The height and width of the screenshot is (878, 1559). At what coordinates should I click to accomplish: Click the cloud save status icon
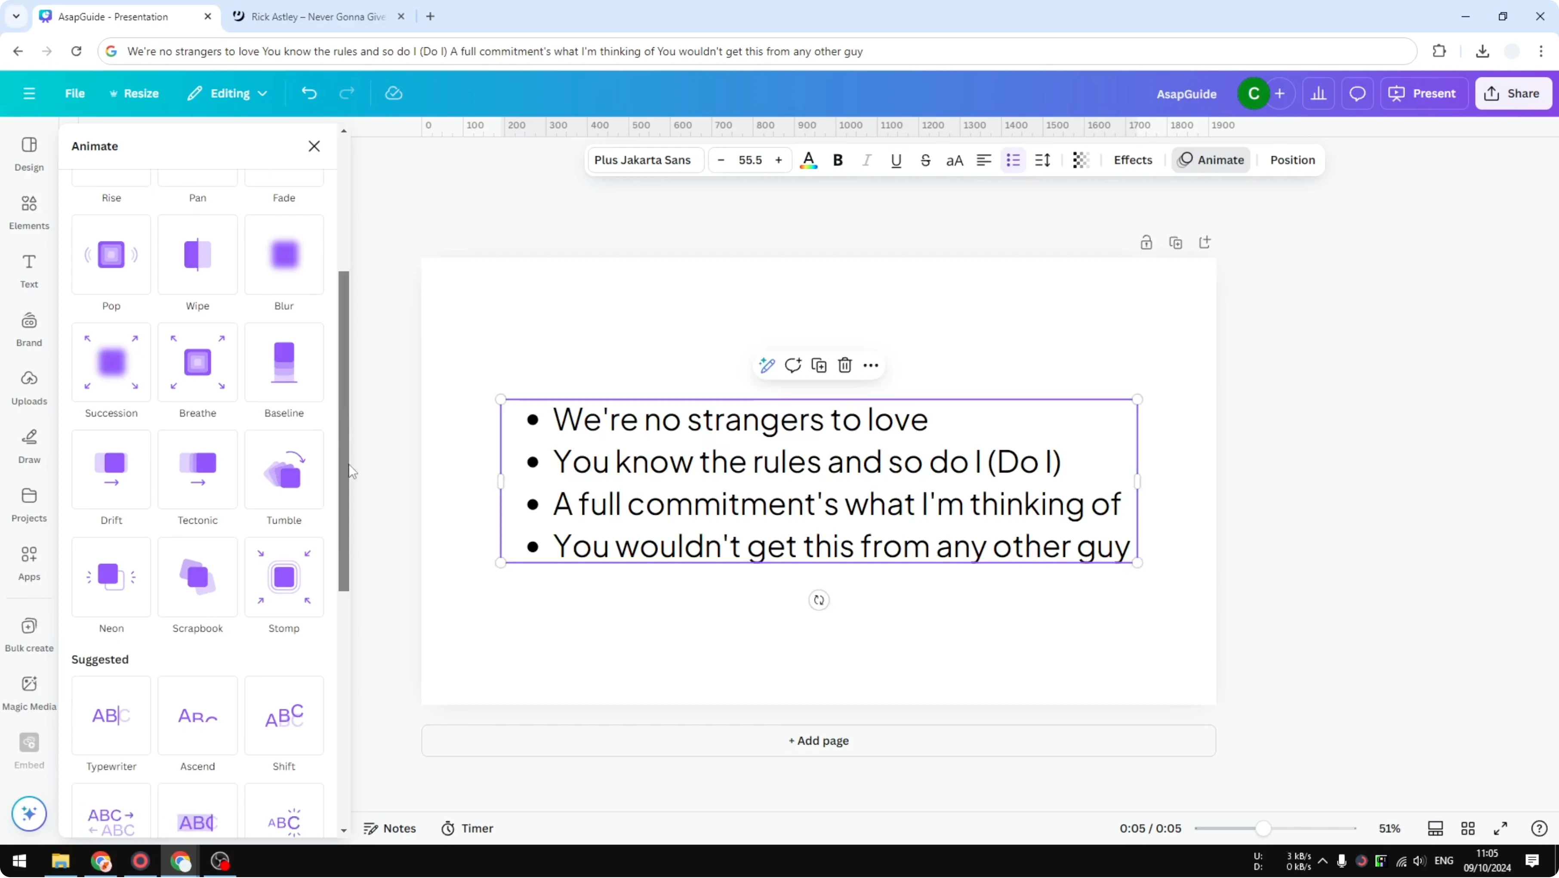coord(394,93)
